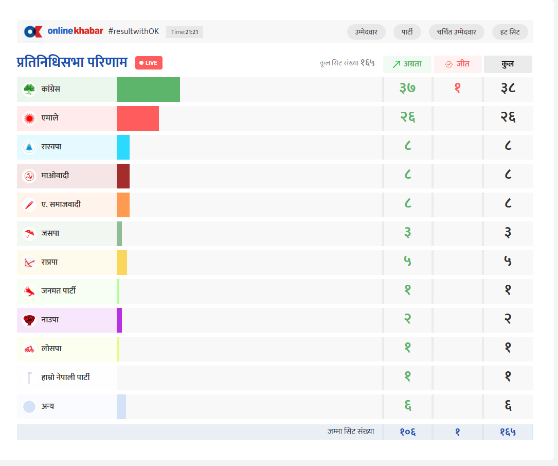The image size is (558, 466).
Task: Click कांग्रेस अग्रता value ३७
Action: pos(407,88)
